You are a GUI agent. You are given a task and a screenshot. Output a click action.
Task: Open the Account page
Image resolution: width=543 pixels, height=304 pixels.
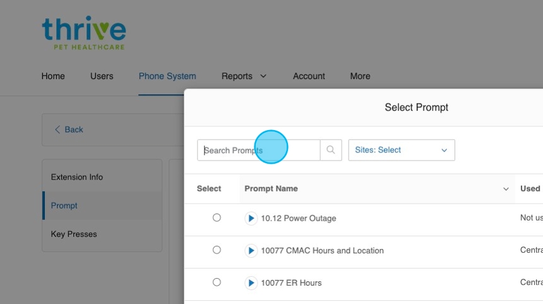(309, 76)
